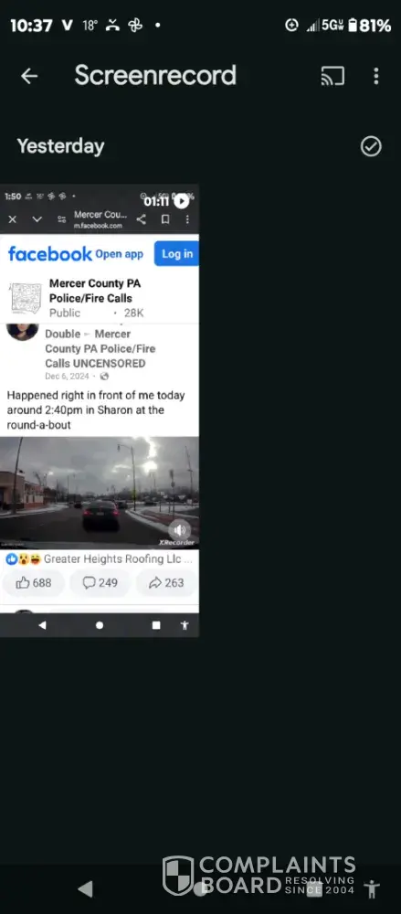Tap the share icon in browser bar

coord(141,219)
